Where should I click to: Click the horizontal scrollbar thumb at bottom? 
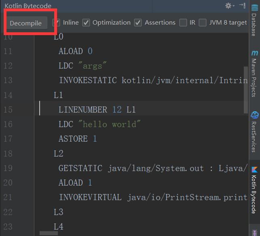[49, 233]
